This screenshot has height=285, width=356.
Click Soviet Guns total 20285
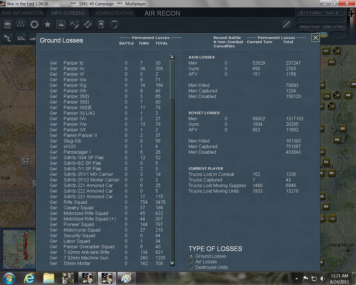click(292, 124)
